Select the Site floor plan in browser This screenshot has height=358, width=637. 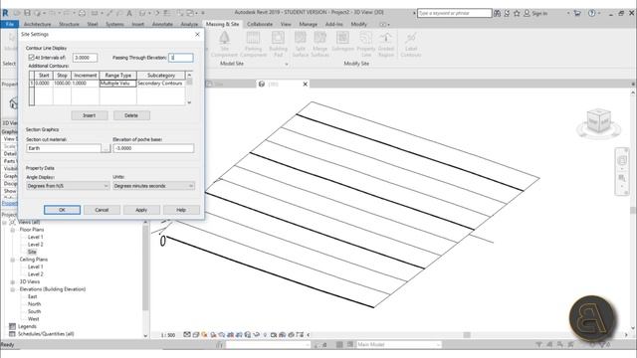pos(32,252)
